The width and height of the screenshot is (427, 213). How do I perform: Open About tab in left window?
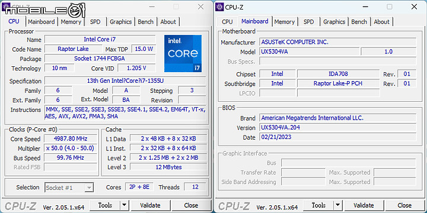168,22
